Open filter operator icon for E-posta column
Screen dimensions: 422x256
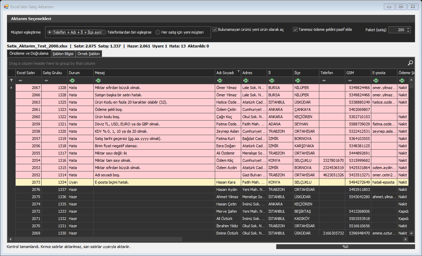(376, 80)
